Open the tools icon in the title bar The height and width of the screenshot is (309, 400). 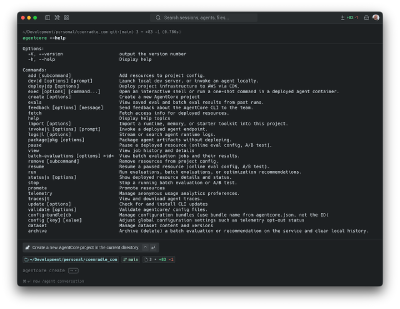click(x=57, y=17)
